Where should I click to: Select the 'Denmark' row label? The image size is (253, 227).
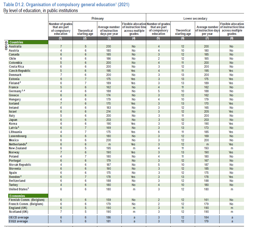(15, 75)
